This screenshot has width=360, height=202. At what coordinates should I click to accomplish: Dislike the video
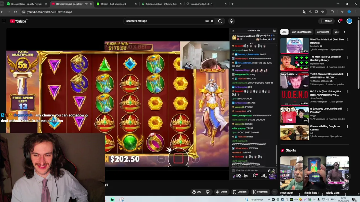pos(208,192)
